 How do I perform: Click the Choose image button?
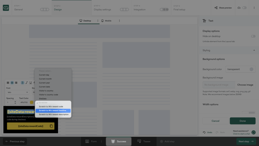[245, 85]
